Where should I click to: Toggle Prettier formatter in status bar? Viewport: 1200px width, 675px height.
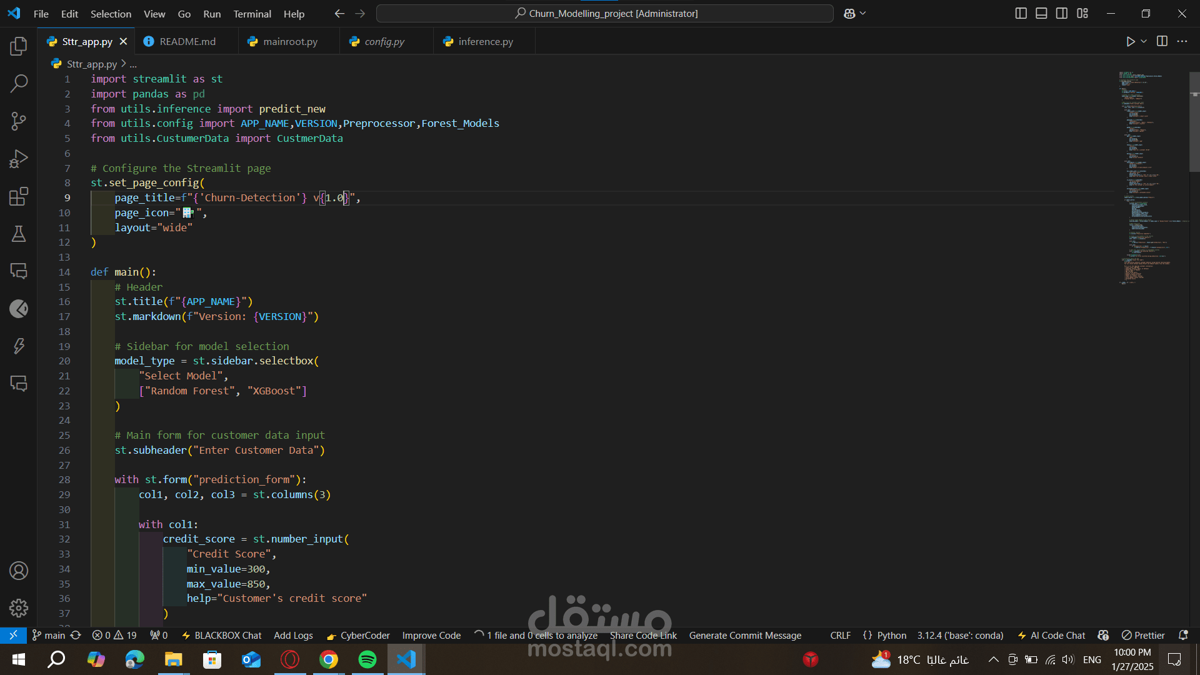coord(1143,635)
